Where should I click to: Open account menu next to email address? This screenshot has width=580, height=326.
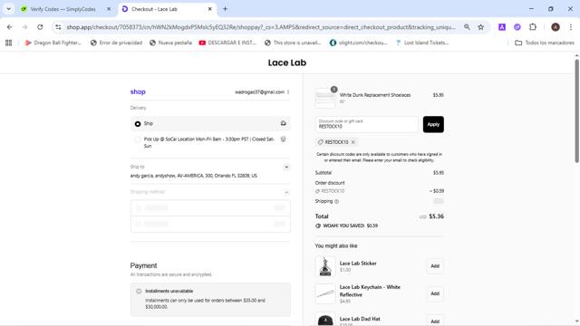click(288, 92)
